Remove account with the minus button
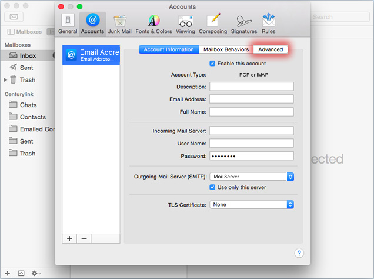 (84, 238)
